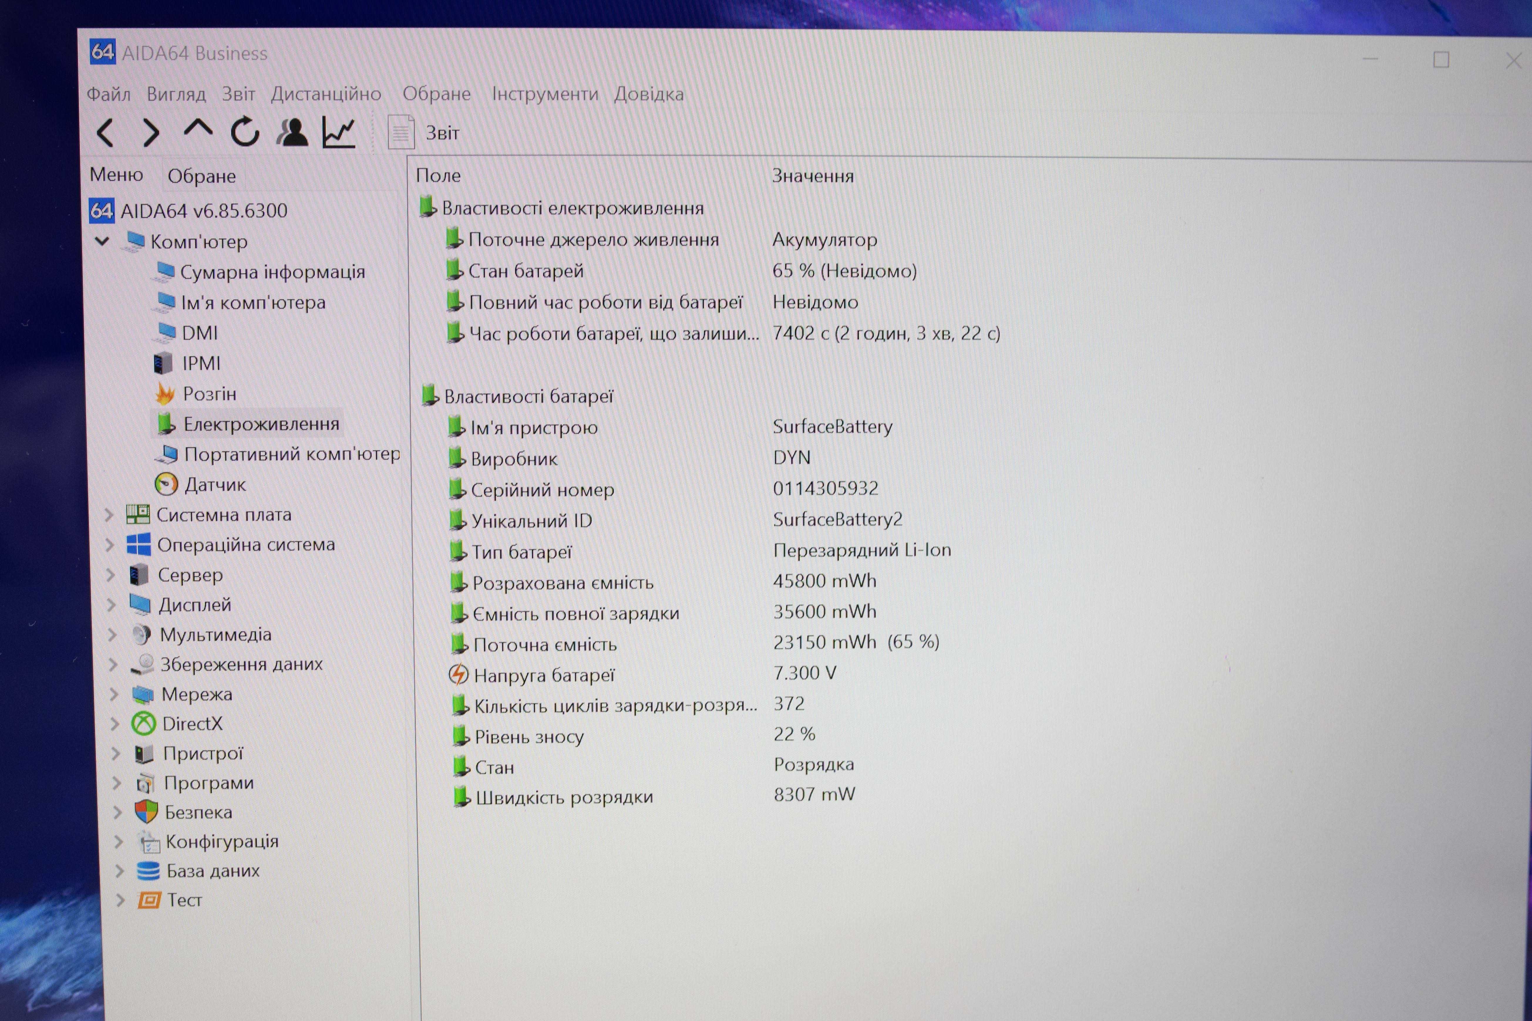
Task: Open the Вигляд menu
Action: coord(176,94)
